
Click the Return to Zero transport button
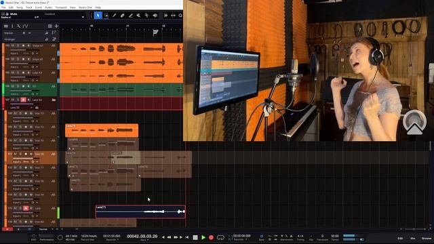(187, 237)
